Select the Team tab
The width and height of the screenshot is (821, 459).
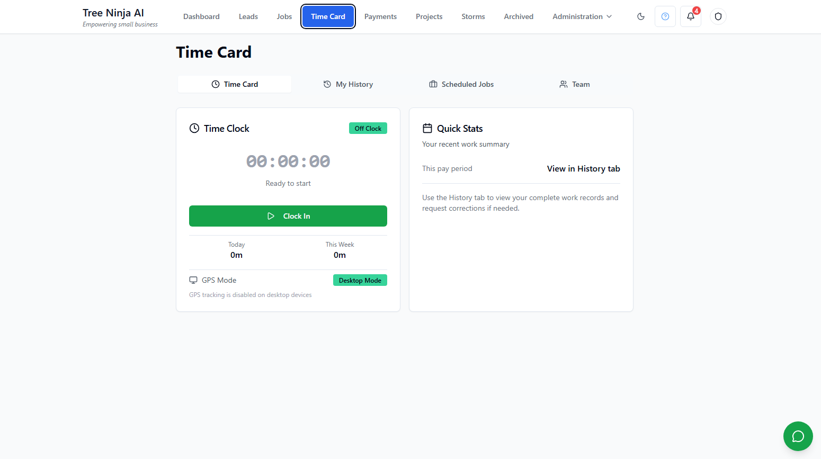tap(575, 84)
